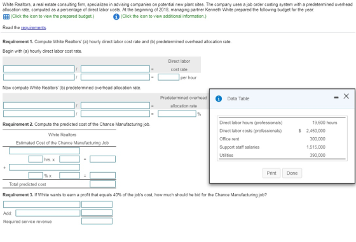Select the Total predicted cost field

point(102,184)
